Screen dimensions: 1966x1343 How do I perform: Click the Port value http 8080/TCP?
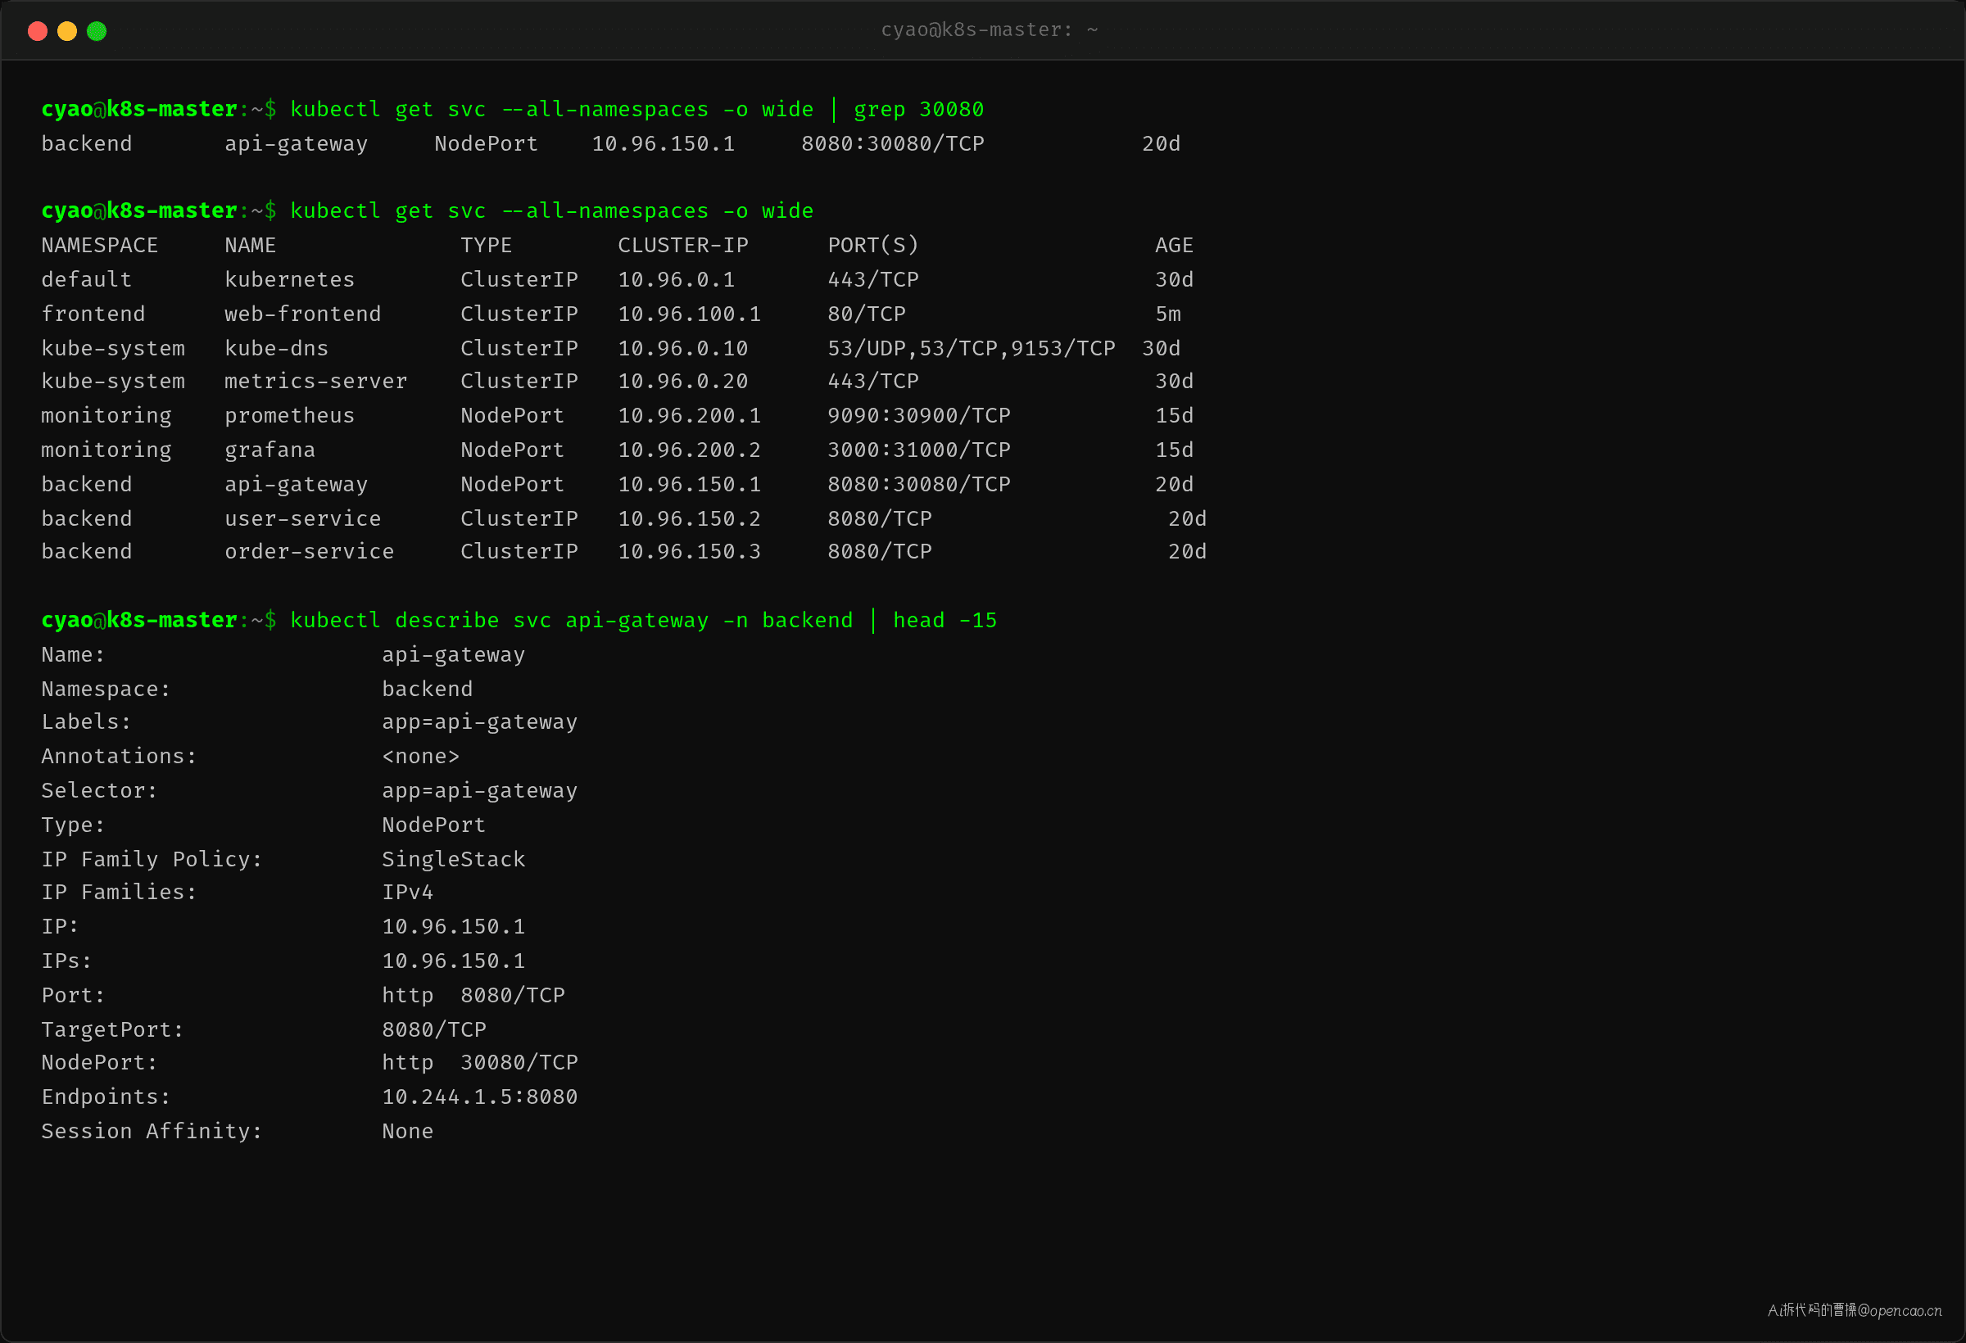pos(473,996)
